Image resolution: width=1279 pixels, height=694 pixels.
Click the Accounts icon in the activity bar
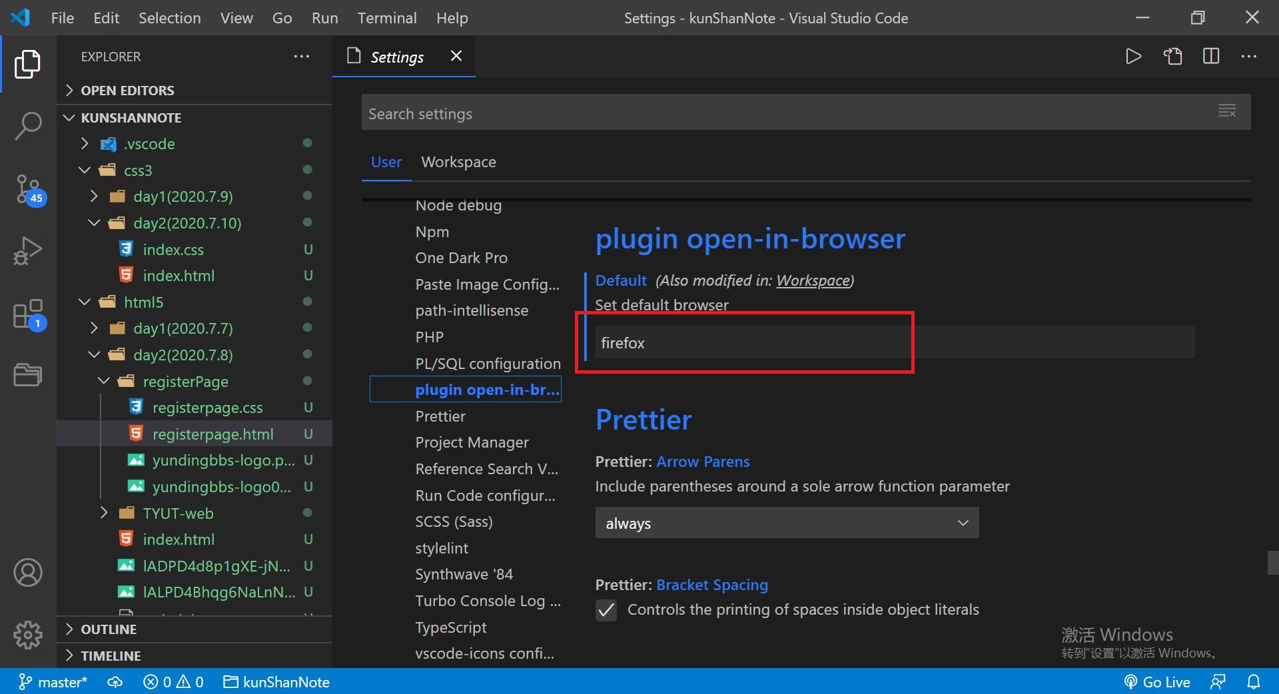28,572
